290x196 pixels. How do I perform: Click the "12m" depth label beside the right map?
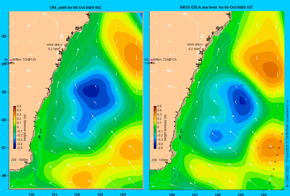click(x=147, y=63)
